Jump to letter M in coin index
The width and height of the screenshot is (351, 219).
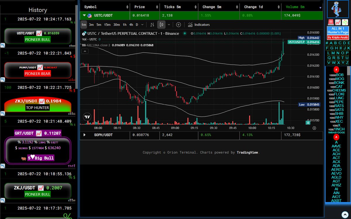click(x=333, y=53)
